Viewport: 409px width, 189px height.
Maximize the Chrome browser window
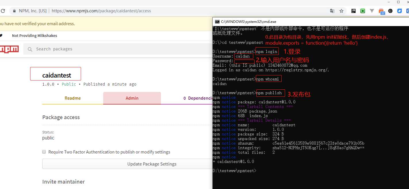click(398, 2)
